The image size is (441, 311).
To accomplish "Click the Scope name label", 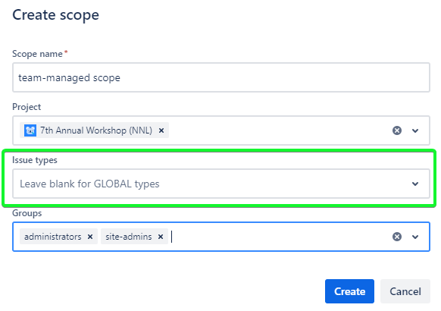I will (37, 54).
